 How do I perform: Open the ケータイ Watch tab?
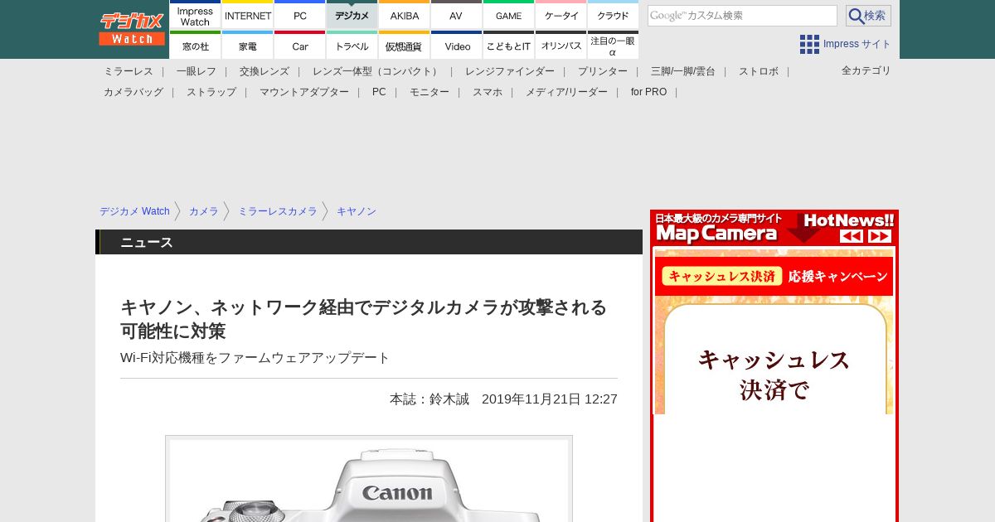tap(561, 15)
